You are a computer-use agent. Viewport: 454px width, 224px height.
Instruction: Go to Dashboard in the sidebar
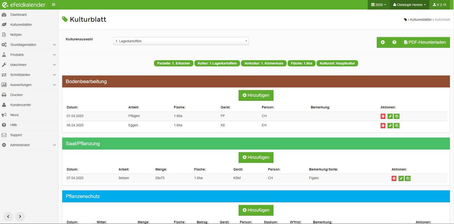(18, 15)
